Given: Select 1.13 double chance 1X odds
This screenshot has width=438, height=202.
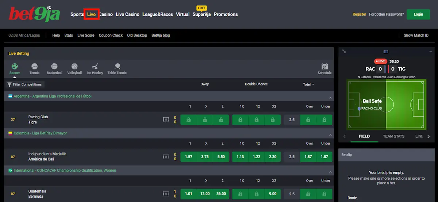Looking at the screenshot, I should [240, 157].
